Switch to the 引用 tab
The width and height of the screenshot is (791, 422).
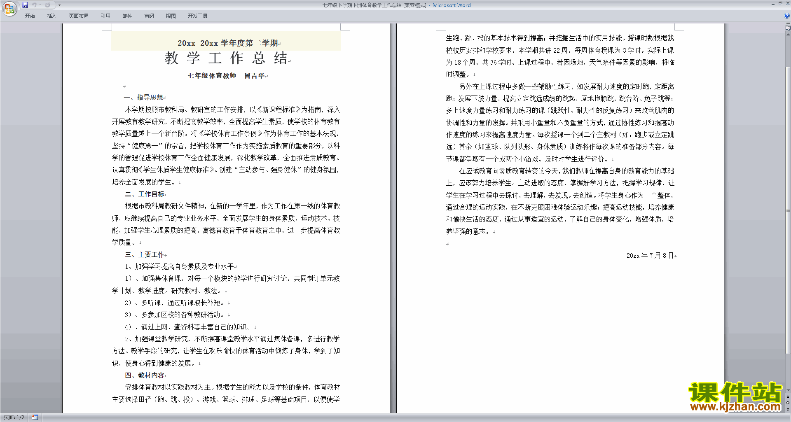[x=105, y=16]
